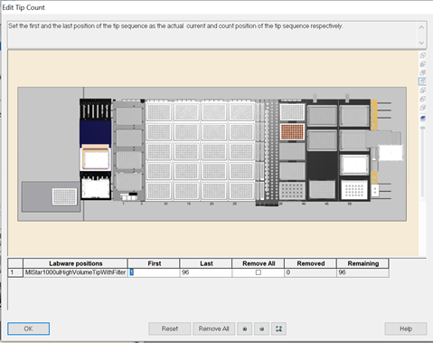Image resolution: width=433 pixels, height=343 pixels.
Task: Click the description box scroll up arrow
Action: click(421, 27)
